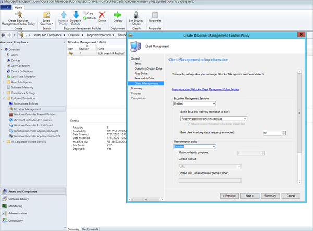Expand All Corporate-owned Devices folder
The height and width of the screenshot is (231, 313).
tap(4, 142)
